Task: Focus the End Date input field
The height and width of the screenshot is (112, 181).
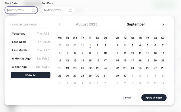Action: tap(55, 10)
